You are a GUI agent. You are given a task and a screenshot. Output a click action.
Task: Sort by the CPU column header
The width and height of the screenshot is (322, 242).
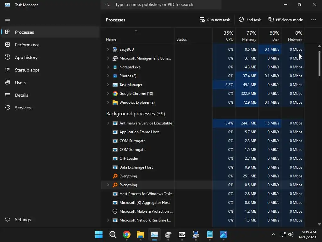pos(224,35)
